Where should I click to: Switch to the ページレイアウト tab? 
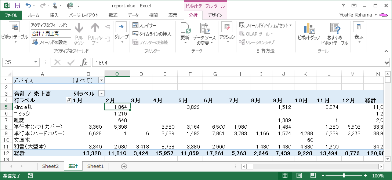click(x=83, y=15)
